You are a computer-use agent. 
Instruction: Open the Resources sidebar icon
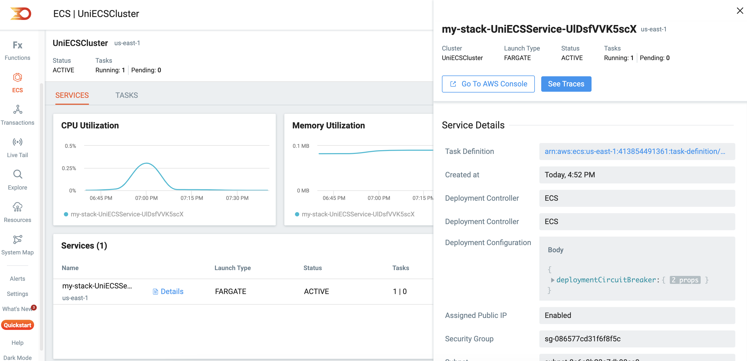(17, 207)
